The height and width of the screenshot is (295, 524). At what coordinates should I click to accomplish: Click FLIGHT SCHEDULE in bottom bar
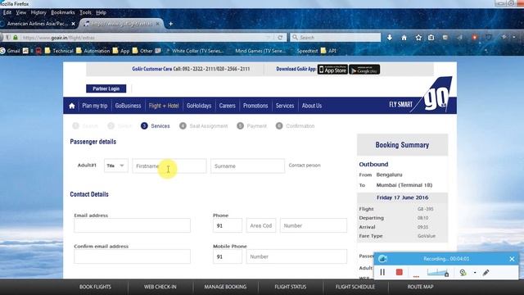[x=355, y=287]
